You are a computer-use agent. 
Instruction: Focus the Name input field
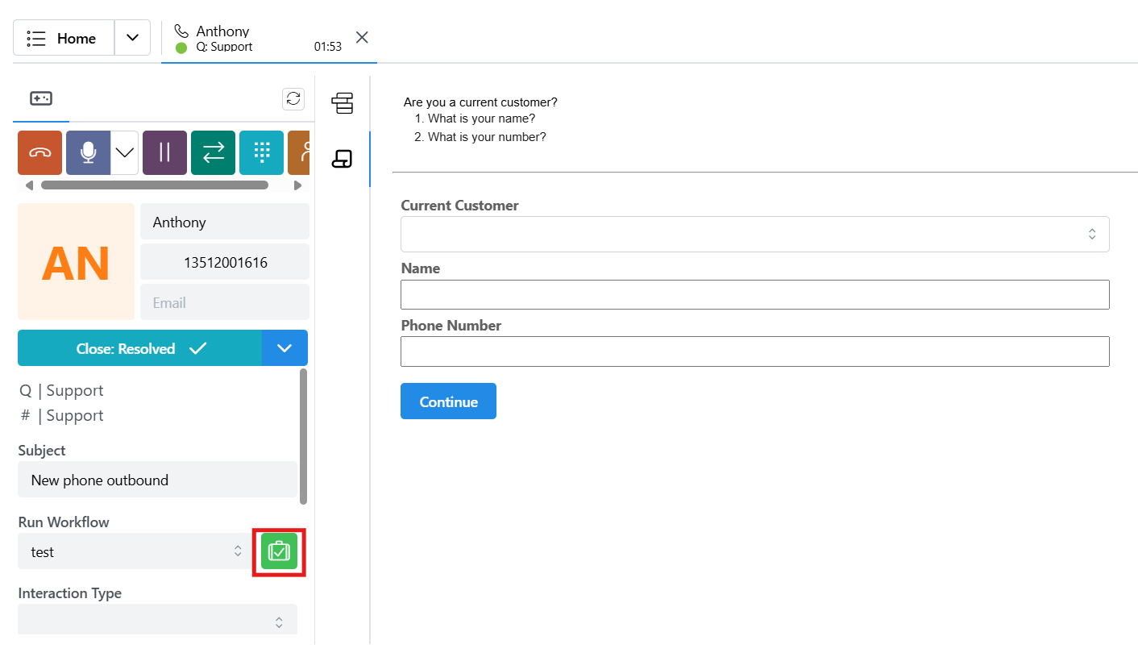755,294
